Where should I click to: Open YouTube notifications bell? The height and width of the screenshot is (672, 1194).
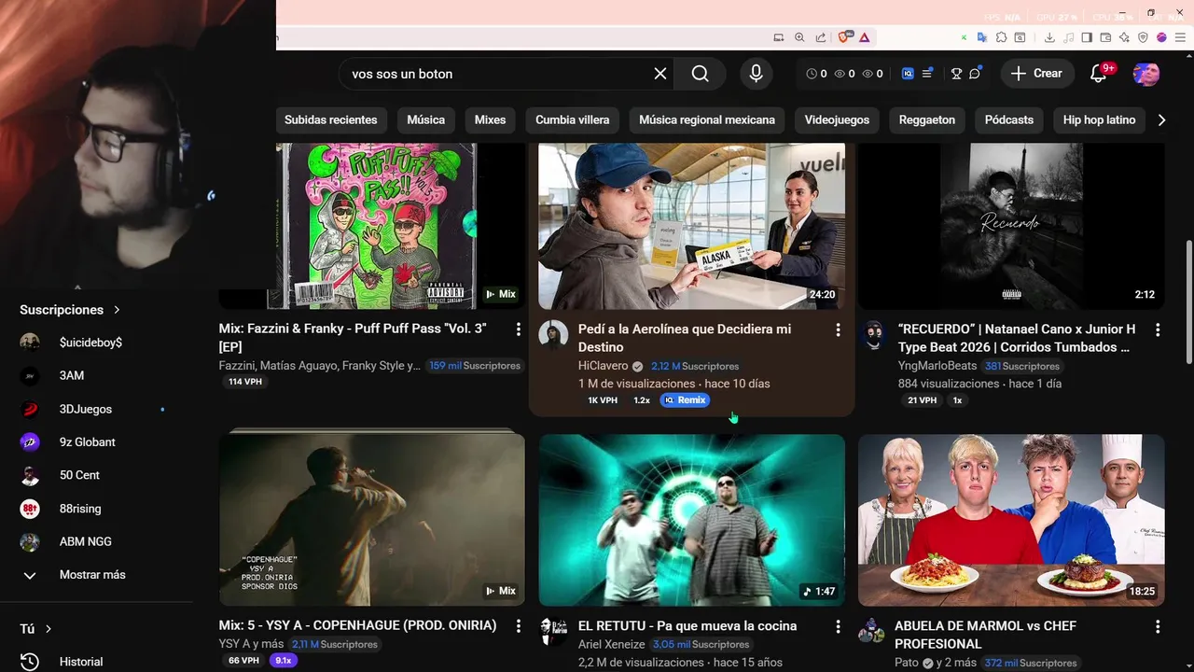1099,74
